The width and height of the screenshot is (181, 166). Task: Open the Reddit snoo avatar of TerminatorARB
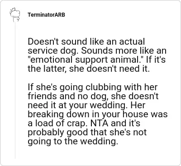pyautogui.click(x=15, y=15)
